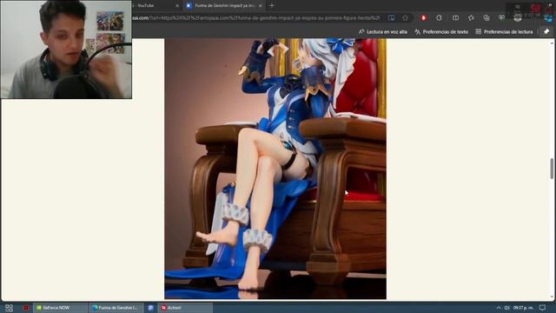Close the YouTube tab
Screen dimensions: 556x313
click(x=177, y=6)
